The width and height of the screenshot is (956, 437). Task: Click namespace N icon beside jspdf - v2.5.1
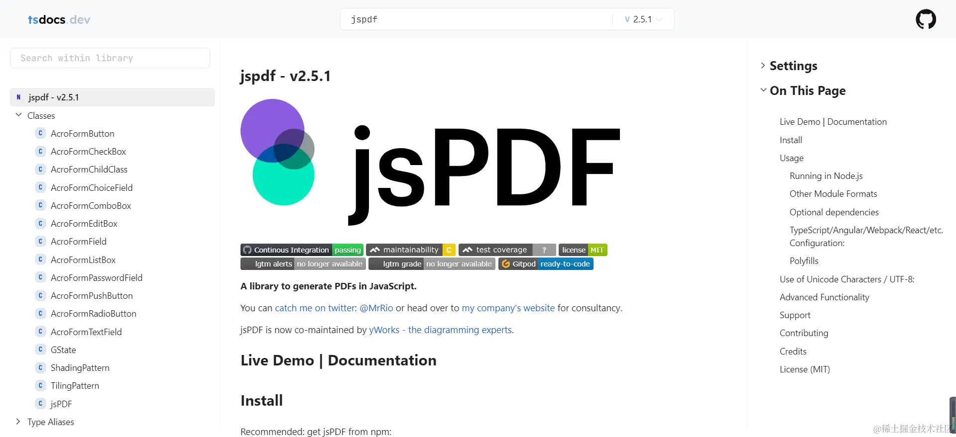tap(18, 97)
